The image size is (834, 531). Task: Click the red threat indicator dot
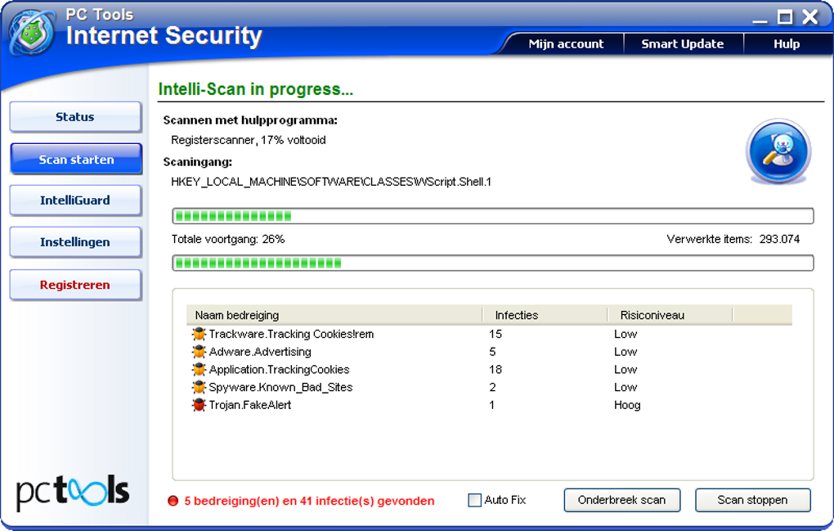coord(173,501)
